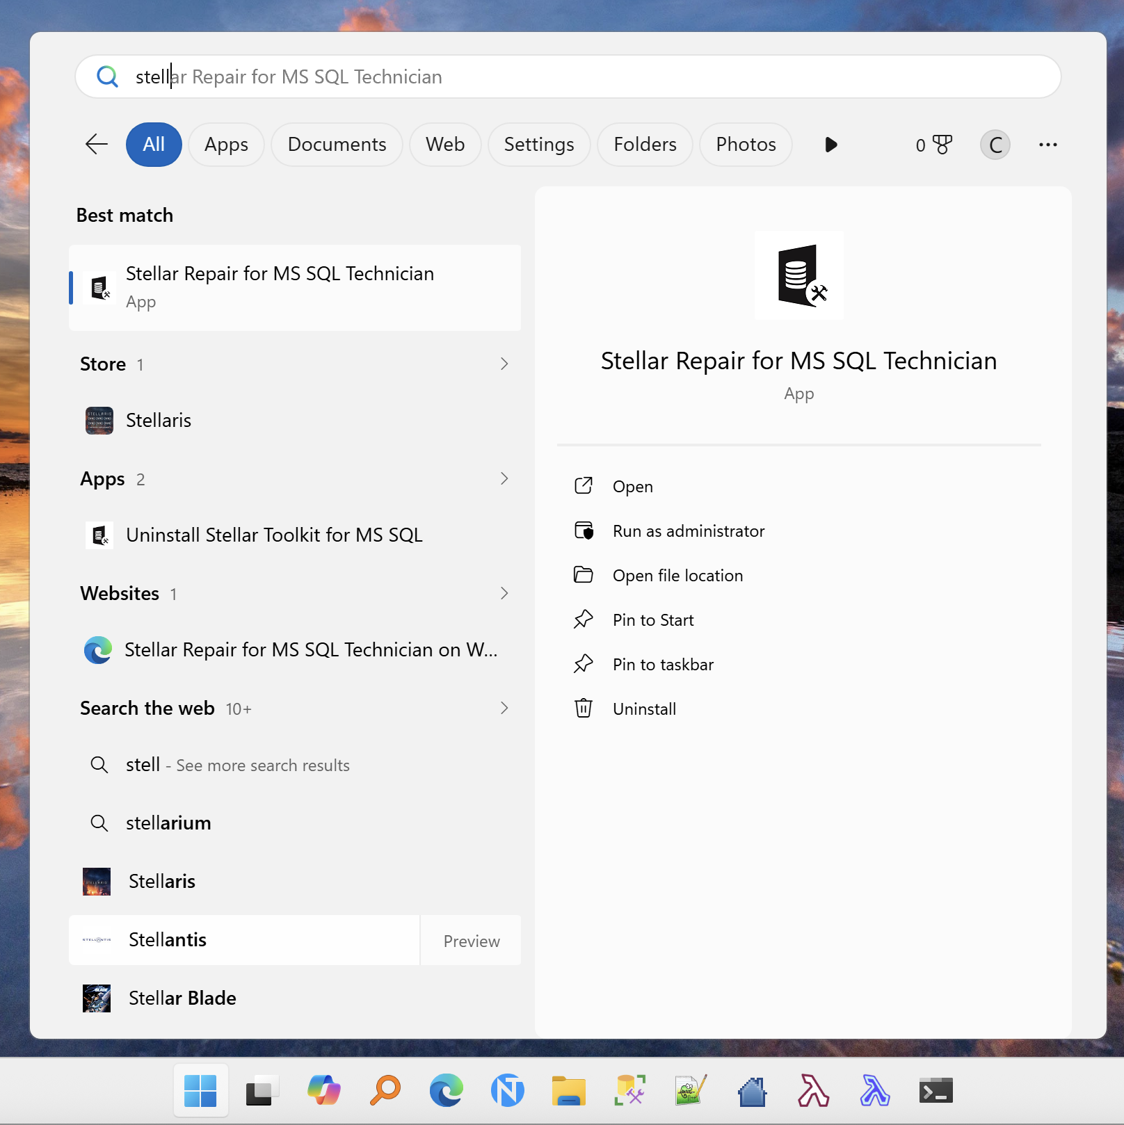This screenshot has height=1125, width=1124.
Task: Open the database tools app on taskbar
Action: [629, 1090]
